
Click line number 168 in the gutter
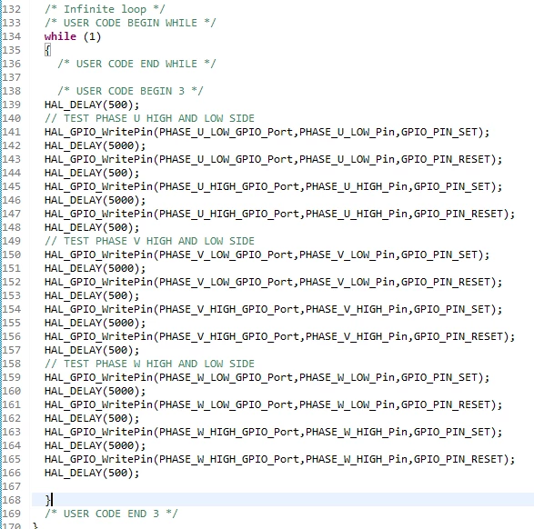11,500
